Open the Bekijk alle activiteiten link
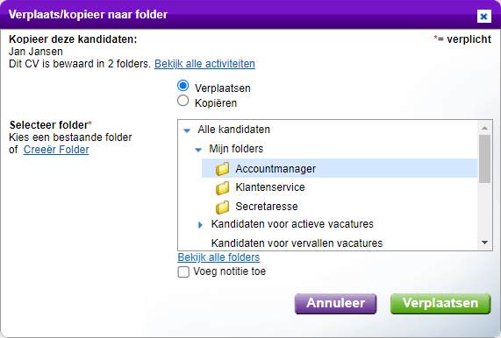Image resolution: width=501 pixels, height=338 pixels. point(204,64)
